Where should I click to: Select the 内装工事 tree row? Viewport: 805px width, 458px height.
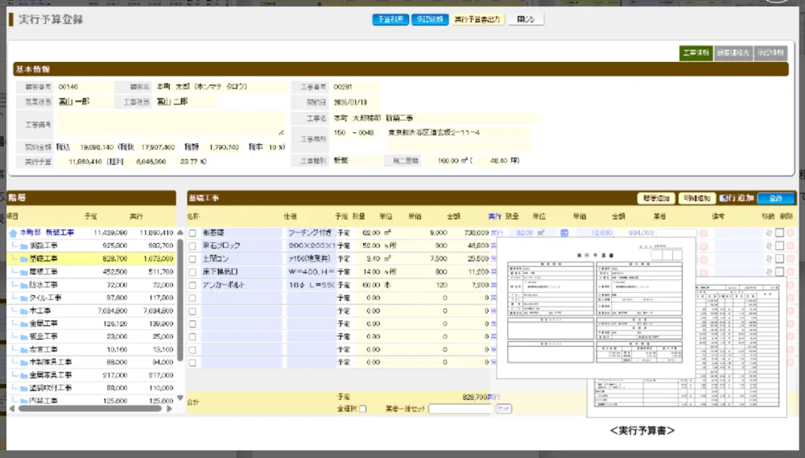point(91,401)
